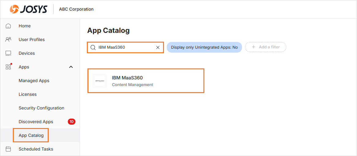Click the Home icon in sidebar
Screen dimensions: 357x156
(8, 26)
